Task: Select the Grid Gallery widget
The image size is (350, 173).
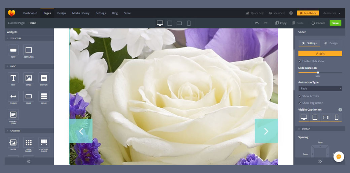Action: [29, 142]
